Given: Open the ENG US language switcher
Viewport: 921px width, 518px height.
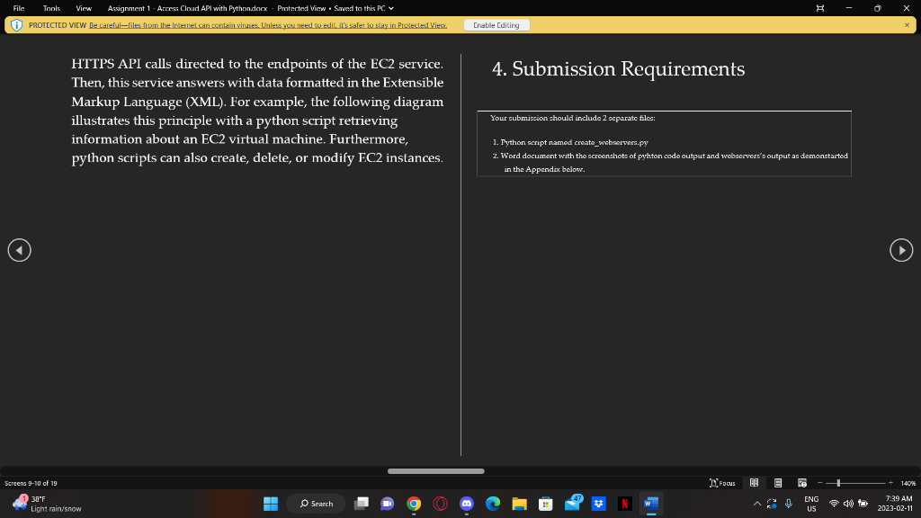Looking at the screenshot, I should (x=811, y=504).
